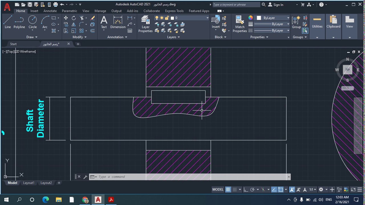365x205 pixels.
Task: Toggle annotation object visibility in status bar
Action: (292, 190)
